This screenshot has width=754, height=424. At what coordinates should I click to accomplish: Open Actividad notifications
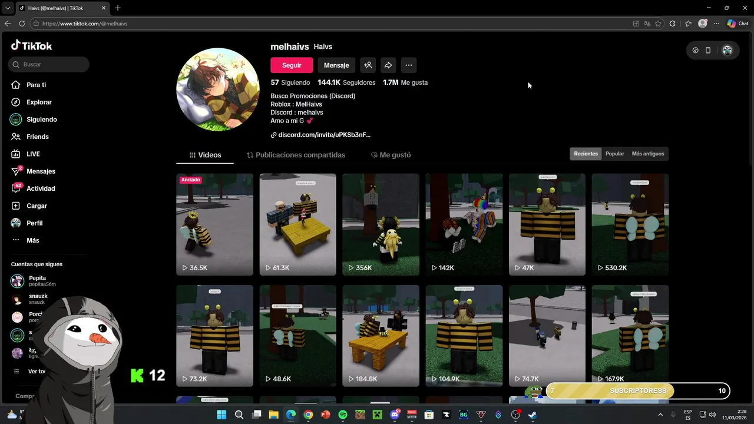(x=33, y=188)
